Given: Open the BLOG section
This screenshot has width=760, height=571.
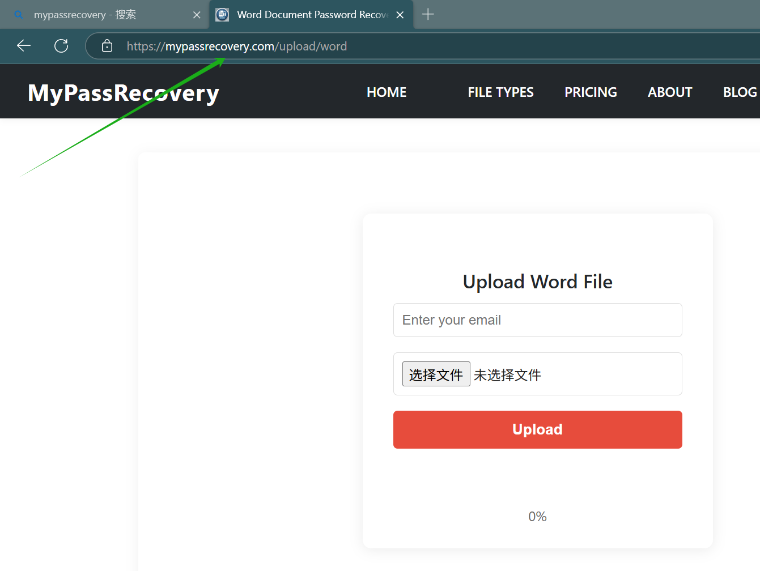Looking at the screenshot, I should click(740, 91).
